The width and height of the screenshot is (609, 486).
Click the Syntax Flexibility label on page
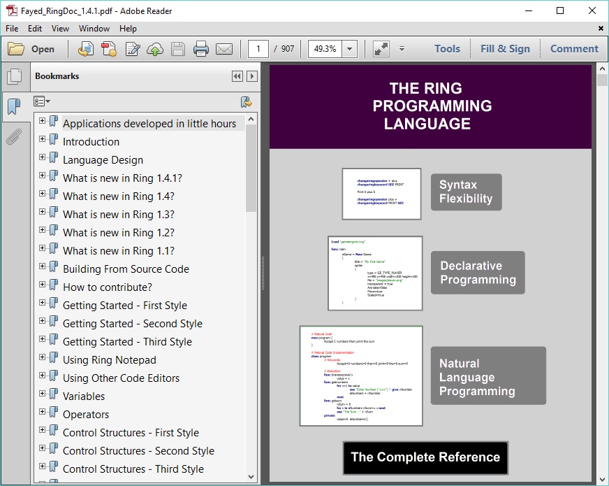coord(466,192)
